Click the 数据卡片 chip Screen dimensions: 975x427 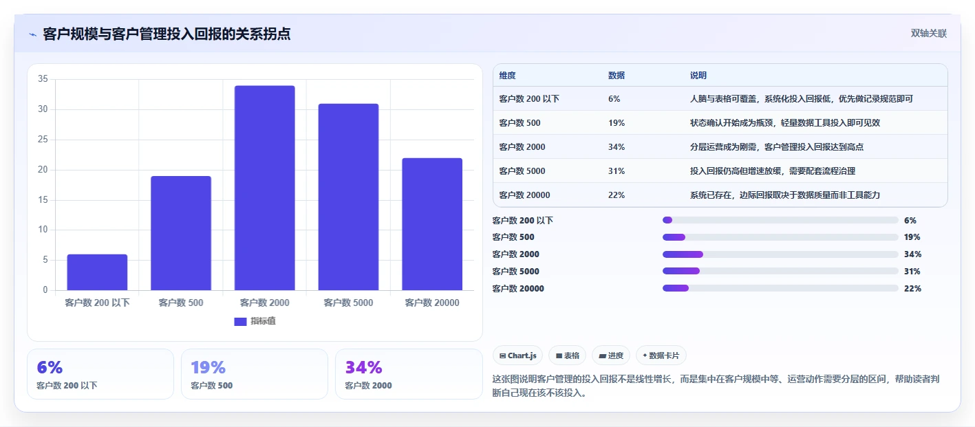click(x=661, y=355)
